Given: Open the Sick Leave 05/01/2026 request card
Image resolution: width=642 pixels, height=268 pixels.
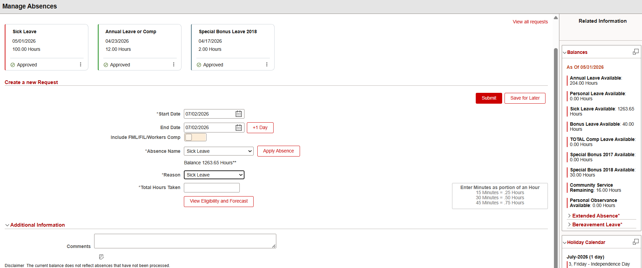Looking at the screenshot, I should point(47,47).
